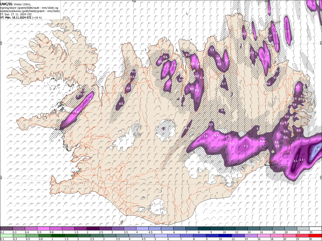Select the darkest green 1 swatch, lower row

coord(58,236)
